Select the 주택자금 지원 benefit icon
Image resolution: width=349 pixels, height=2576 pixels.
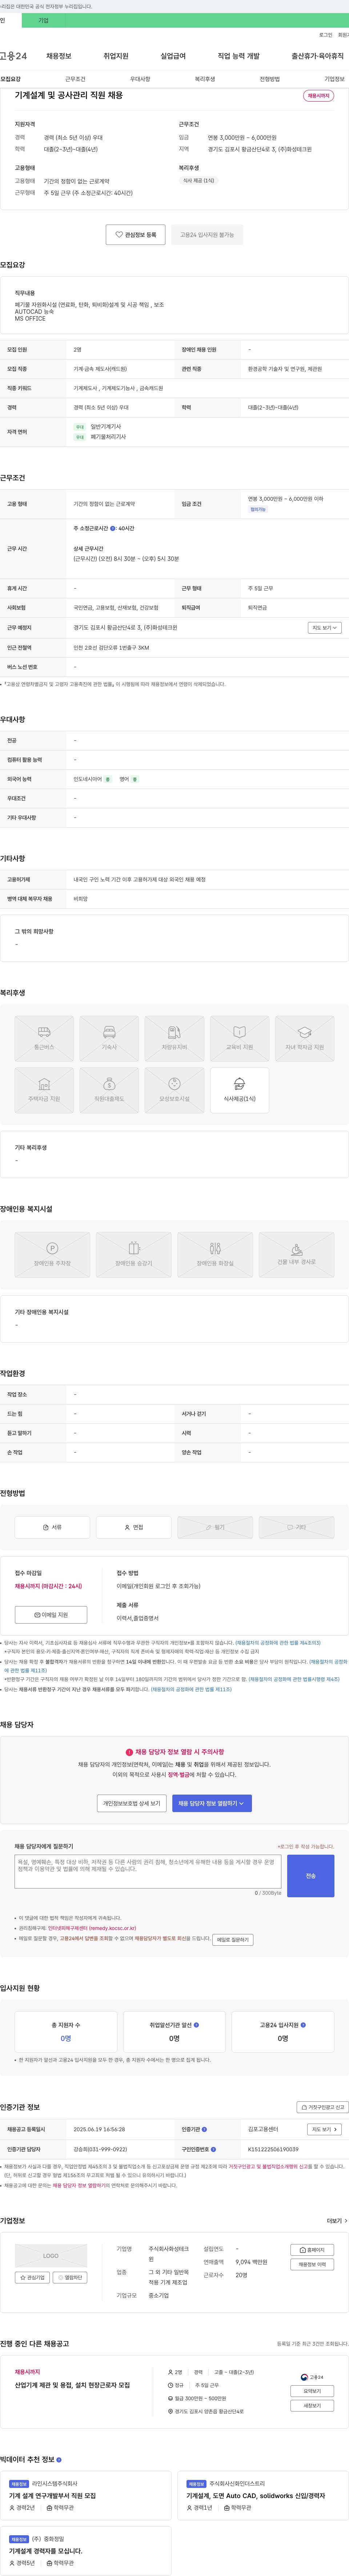tap(44, 1090)
